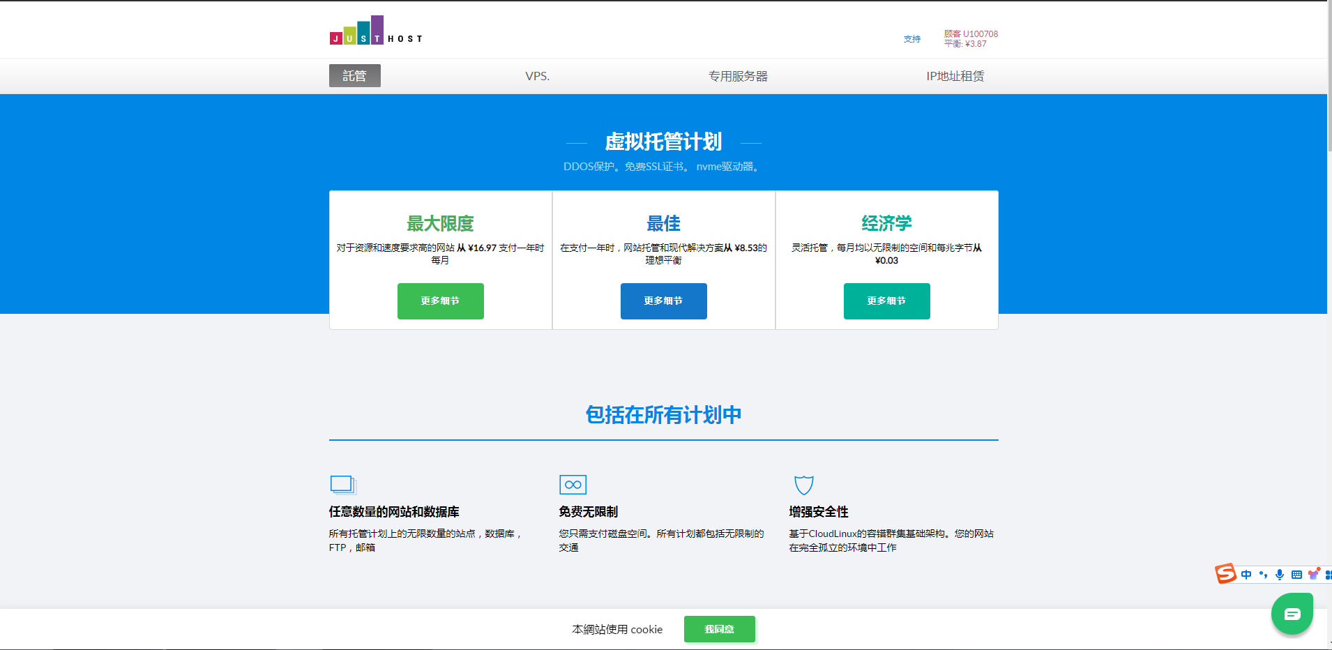Open the green live chat bubble
Viewport: 1332px width, 650px height.
point(1292,614)
